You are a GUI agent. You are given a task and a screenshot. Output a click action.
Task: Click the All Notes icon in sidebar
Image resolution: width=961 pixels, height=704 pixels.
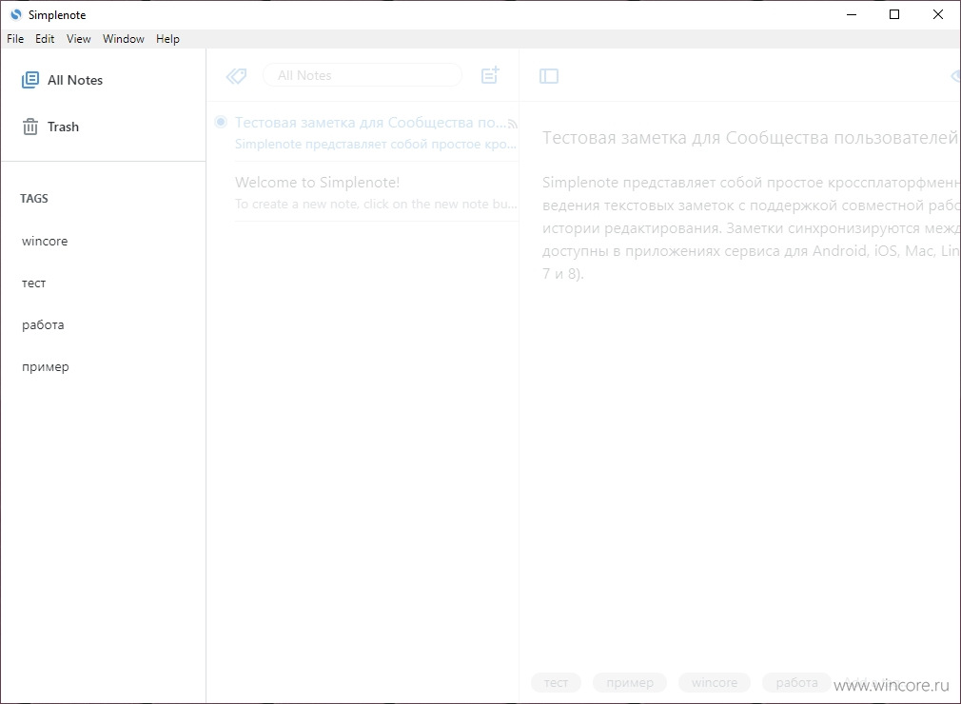click(30, 80)
